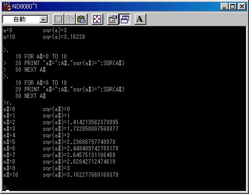Click the command prompt cursor at bottom
The height and width of the screenshot is (194, 249).
(8, 190)
